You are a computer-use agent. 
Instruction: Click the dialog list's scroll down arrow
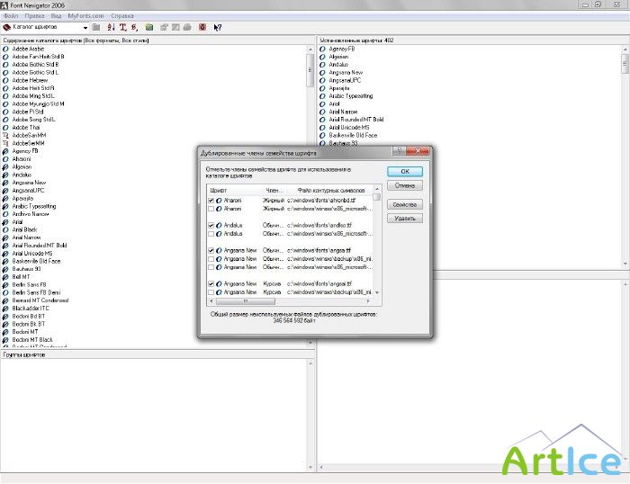tap(377, 294)
